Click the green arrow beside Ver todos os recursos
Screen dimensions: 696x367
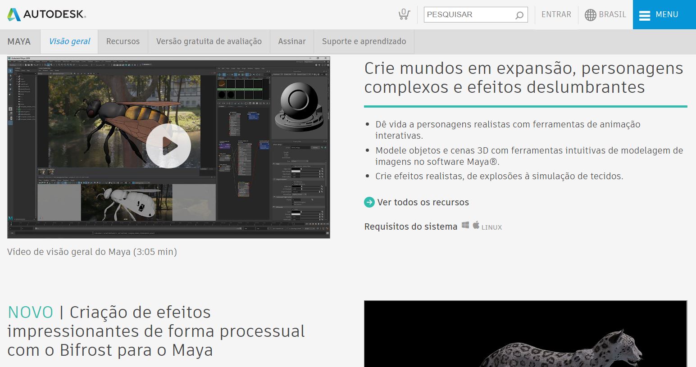(369, 202)
